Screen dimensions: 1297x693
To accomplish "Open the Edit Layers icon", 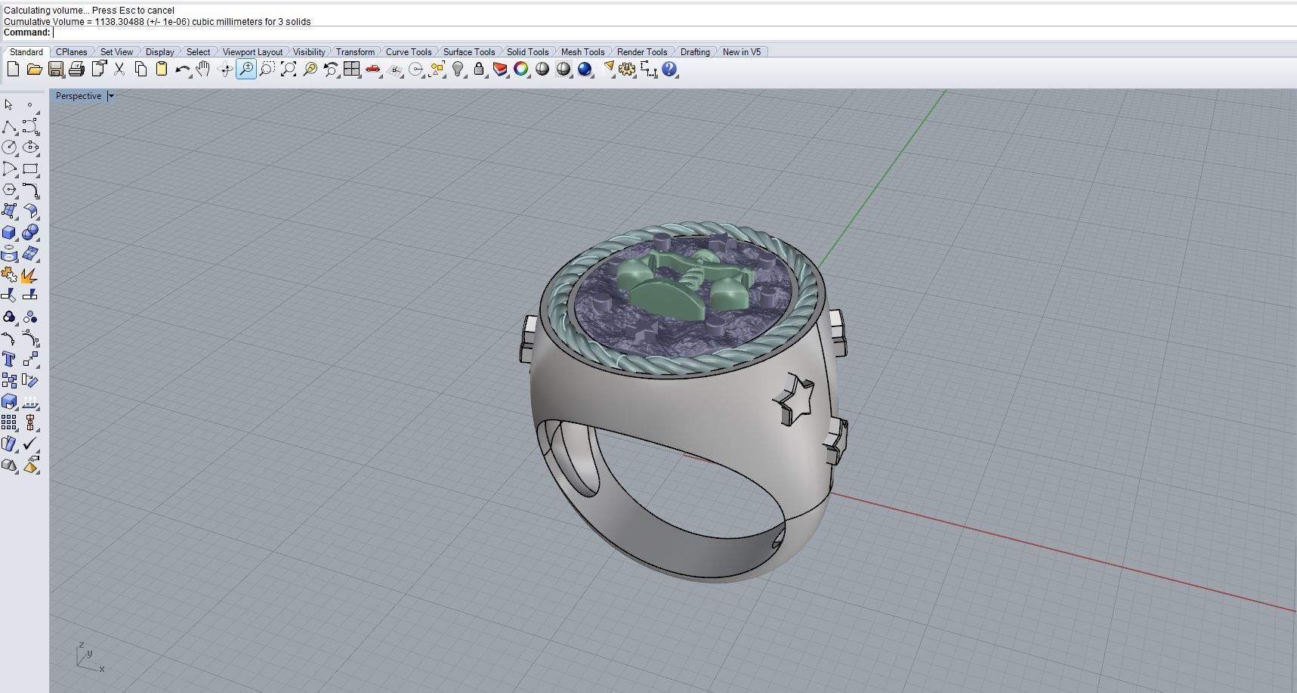I will (x=500, y=70).
